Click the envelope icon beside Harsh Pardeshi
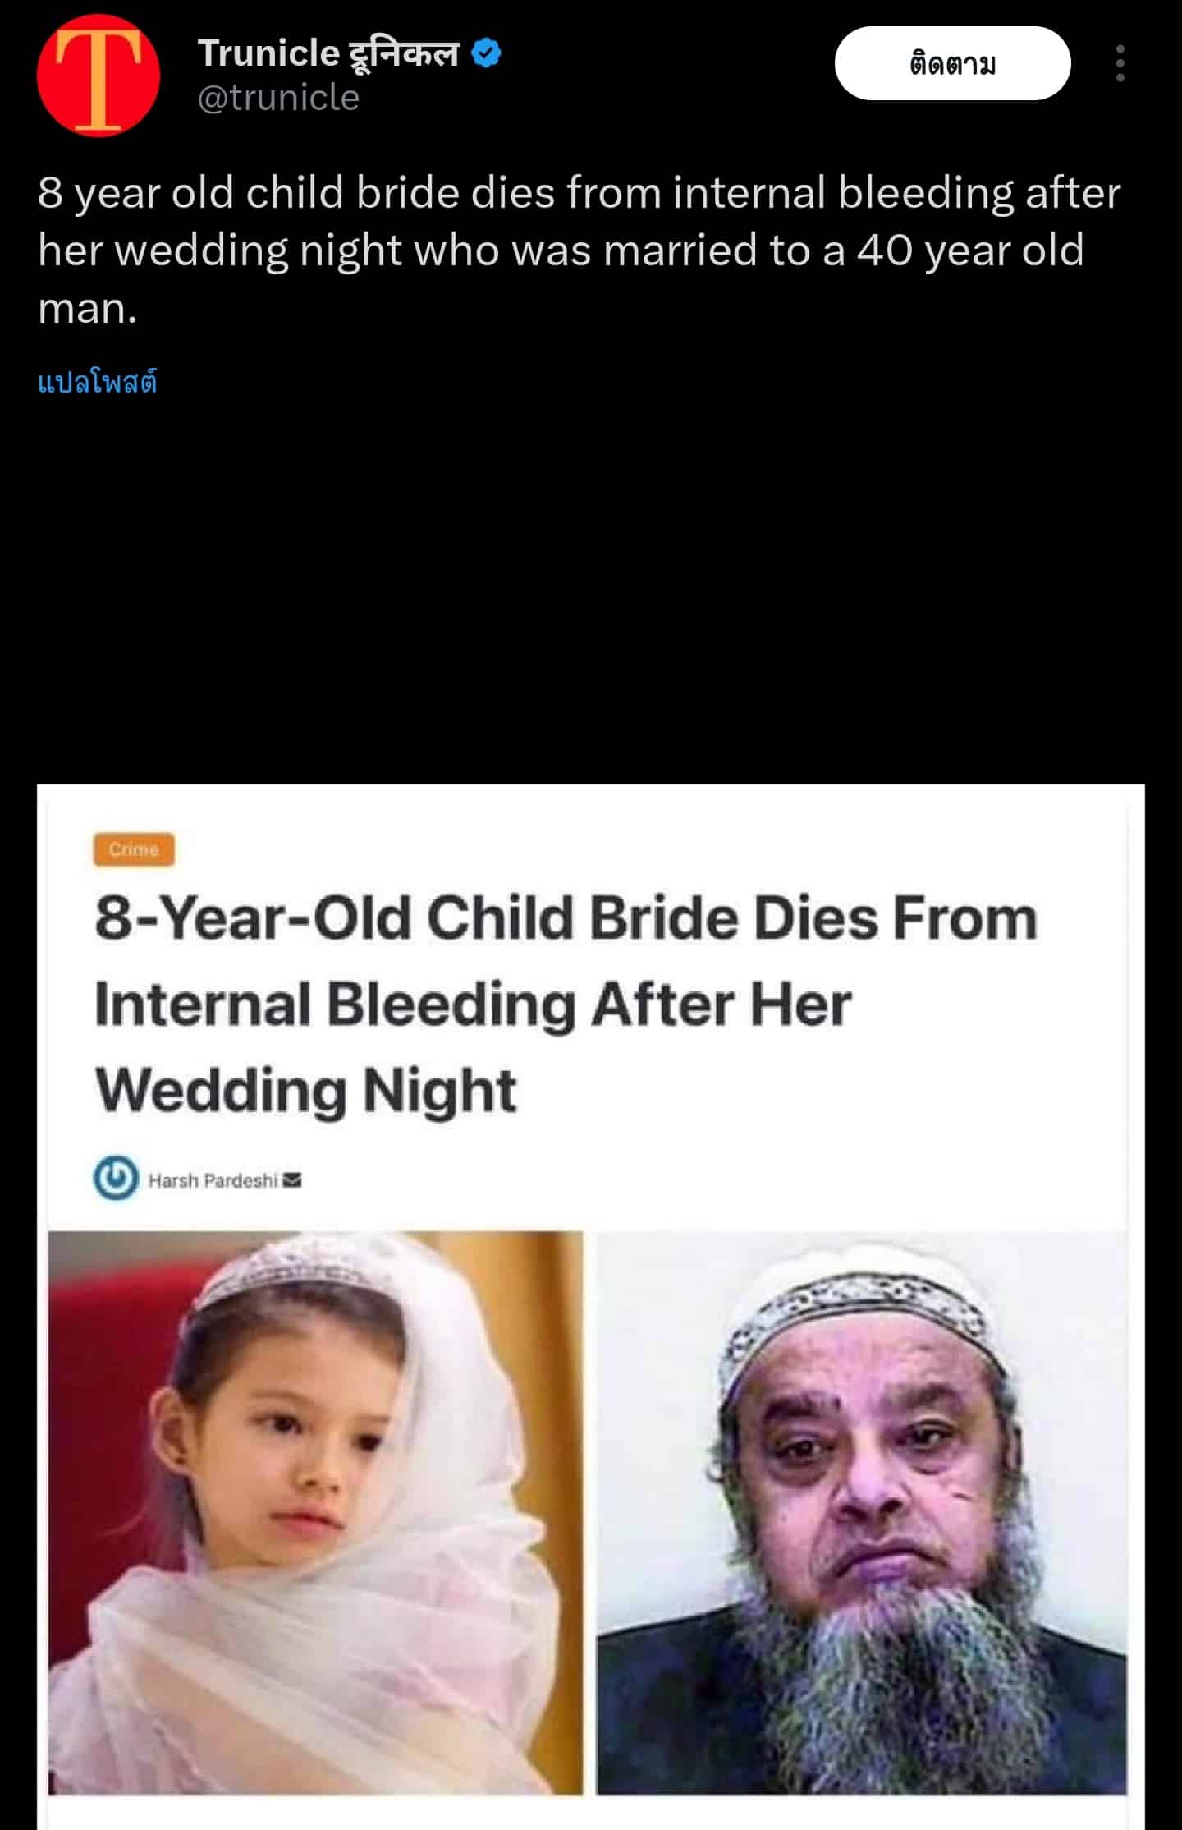 (292, 1180)
